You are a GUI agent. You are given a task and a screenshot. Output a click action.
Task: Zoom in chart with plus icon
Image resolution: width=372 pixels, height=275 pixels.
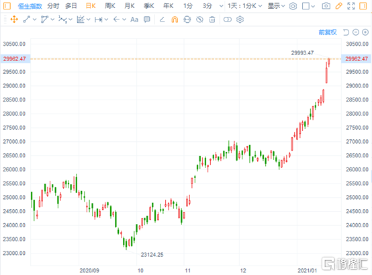(x=365, y=32)
